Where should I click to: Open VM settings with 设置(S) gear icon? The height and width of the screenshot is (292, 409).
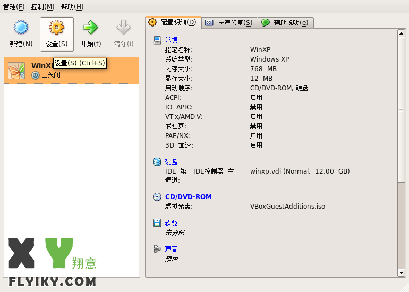pos(57,28)
